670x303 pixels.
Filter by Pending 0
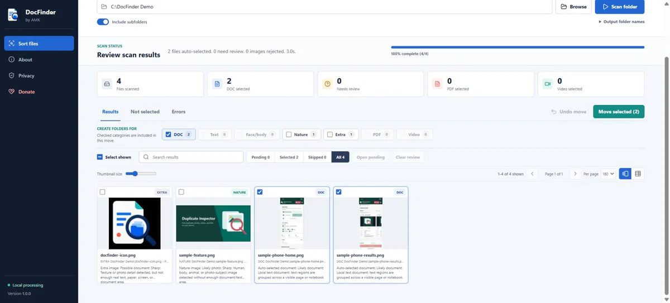point(261,157)
